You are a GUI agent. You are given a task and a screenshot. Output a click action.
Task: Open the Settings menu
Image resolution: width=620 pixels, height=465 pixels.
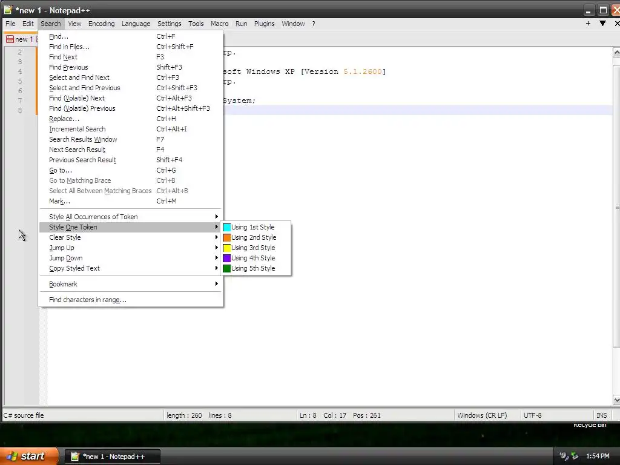170,24
